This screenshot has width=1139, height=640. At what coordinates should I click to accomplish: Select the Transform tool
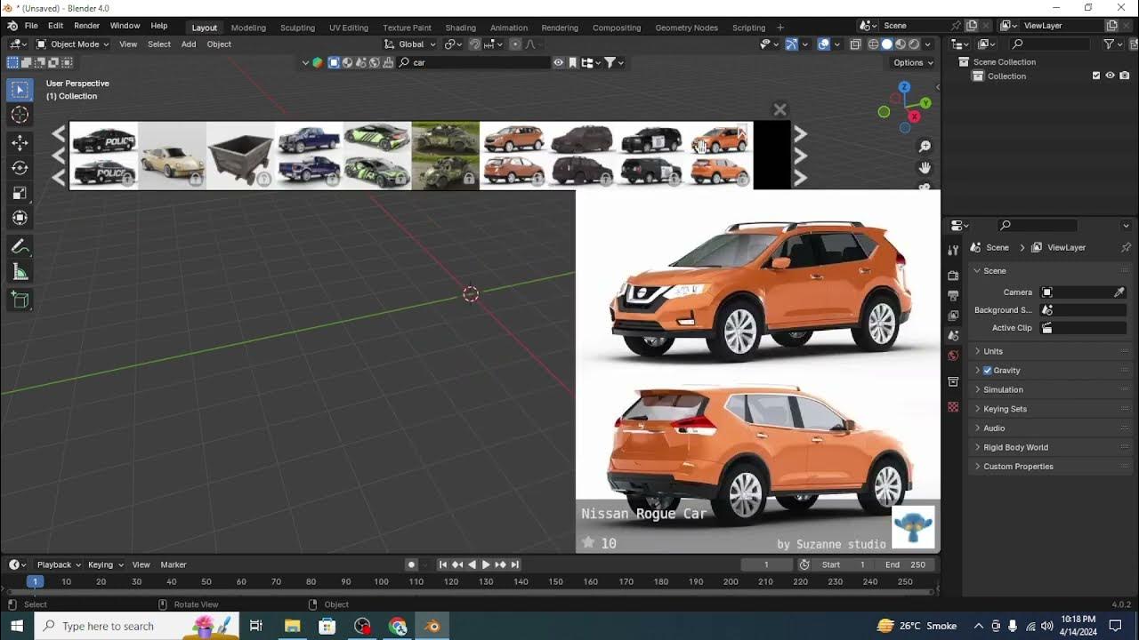tap(20, 218)
